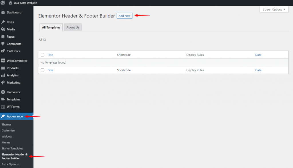293x168 pixels.
Task: Click the Add New button
Action: pos(124,16)
